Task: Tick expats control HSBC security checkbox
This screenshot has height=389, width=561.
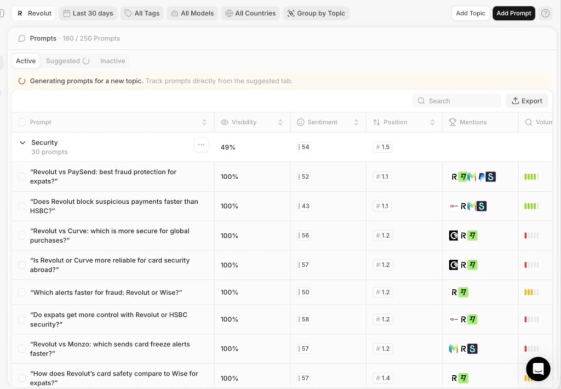Action: point(22,319)
